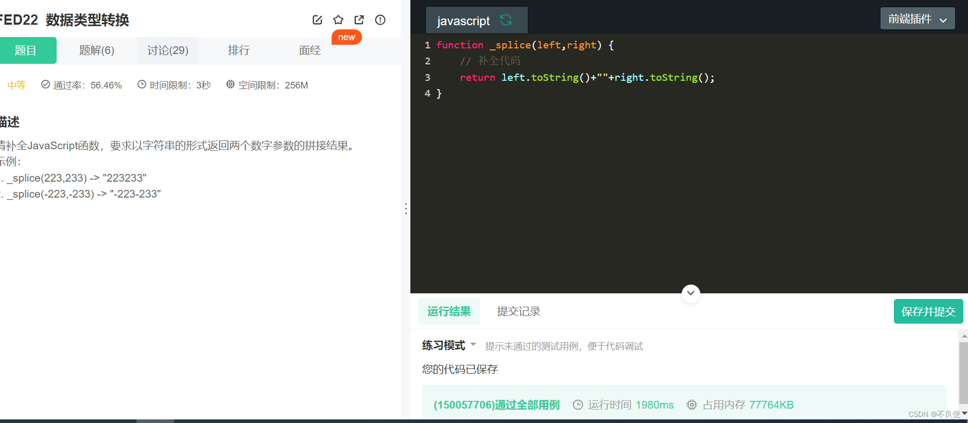Click the 运行时间 1980ms text
This screenshot has width=968, height=423.
coord(631,405)
